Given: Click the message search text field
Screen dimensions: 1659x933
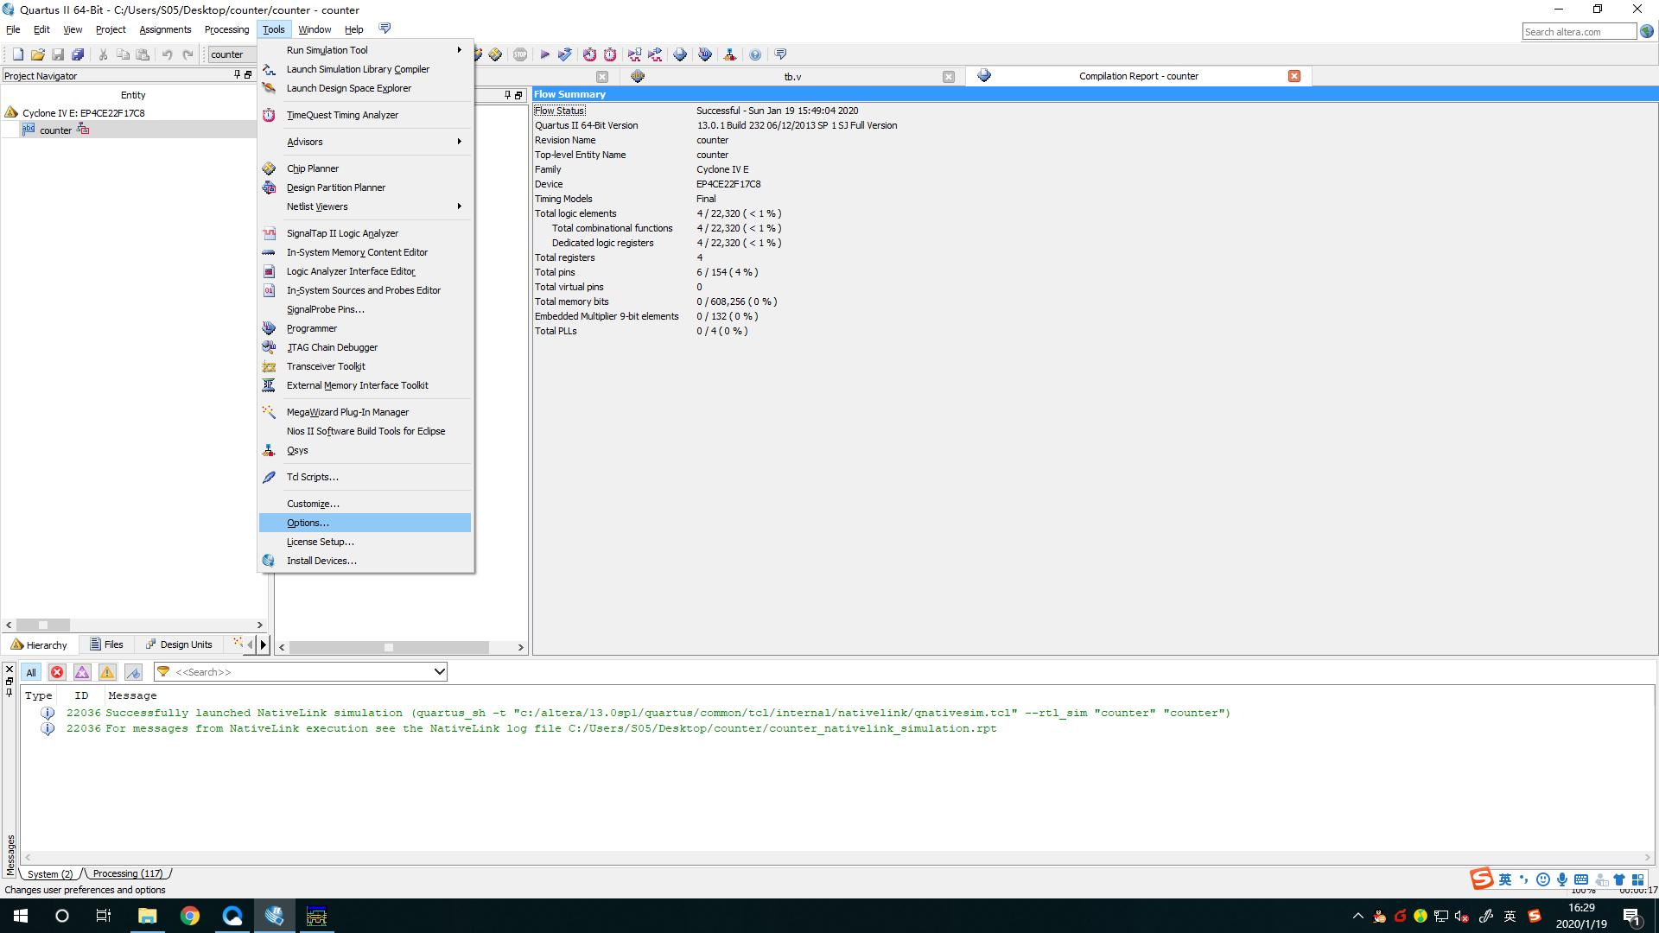Looking at the screenshot, I should 301,672.
